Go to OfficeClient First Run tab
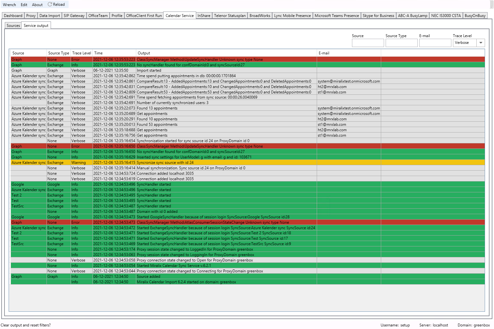The width and height of the screenshot is (494, 329). (x=144, y=16)
